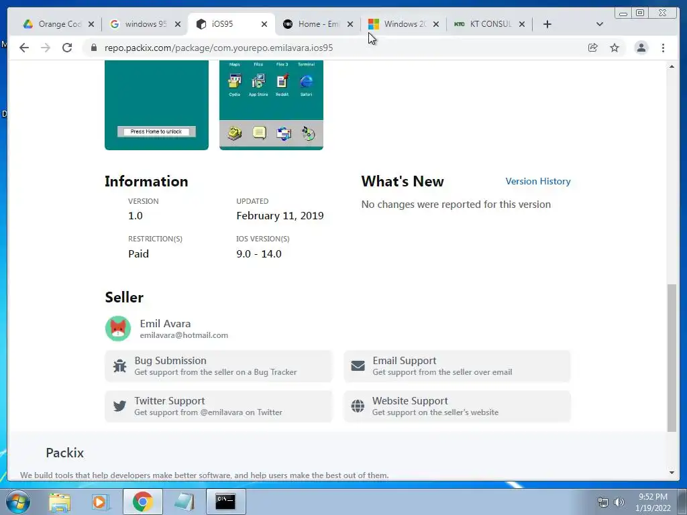Open the Windows Start menu
The image size is (687, 515).
(x=18, y=502)
